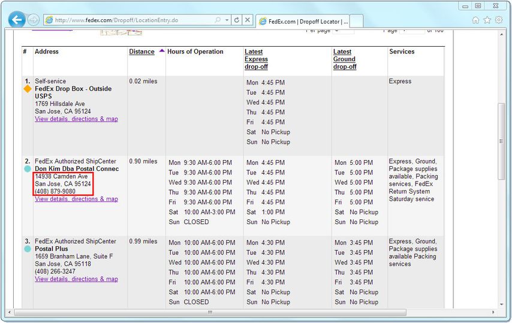Click the horizontal scrollbar thumb

pos(210,312)
